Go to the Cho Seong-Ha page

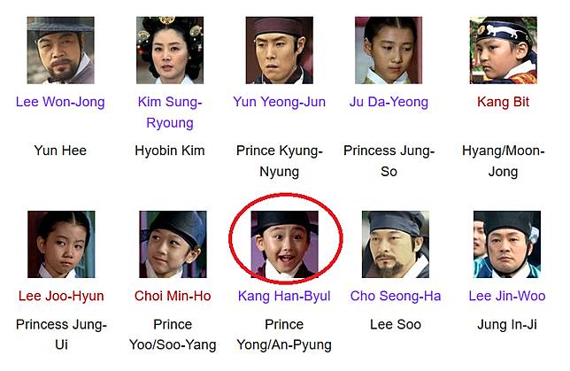click(x=396, y=296)
